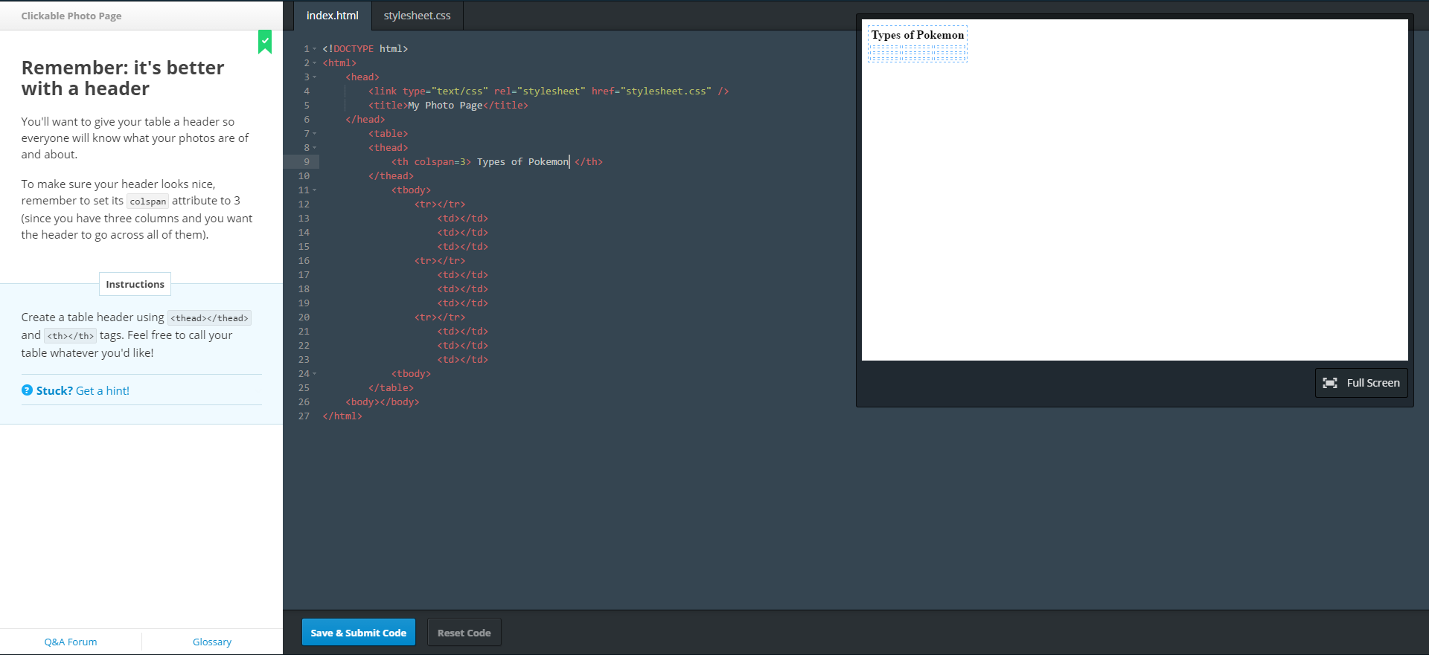Toggle the fold arrow on line 24
The width and height of the screenshot is (1429, 655).
coord(315,374)
